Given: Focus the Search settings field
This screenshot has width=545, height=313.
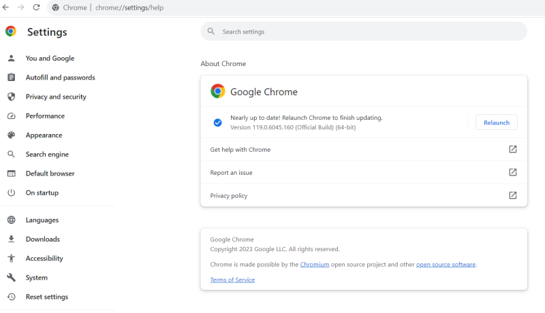Looking at the screenshot, I should [x=368, y=31].
